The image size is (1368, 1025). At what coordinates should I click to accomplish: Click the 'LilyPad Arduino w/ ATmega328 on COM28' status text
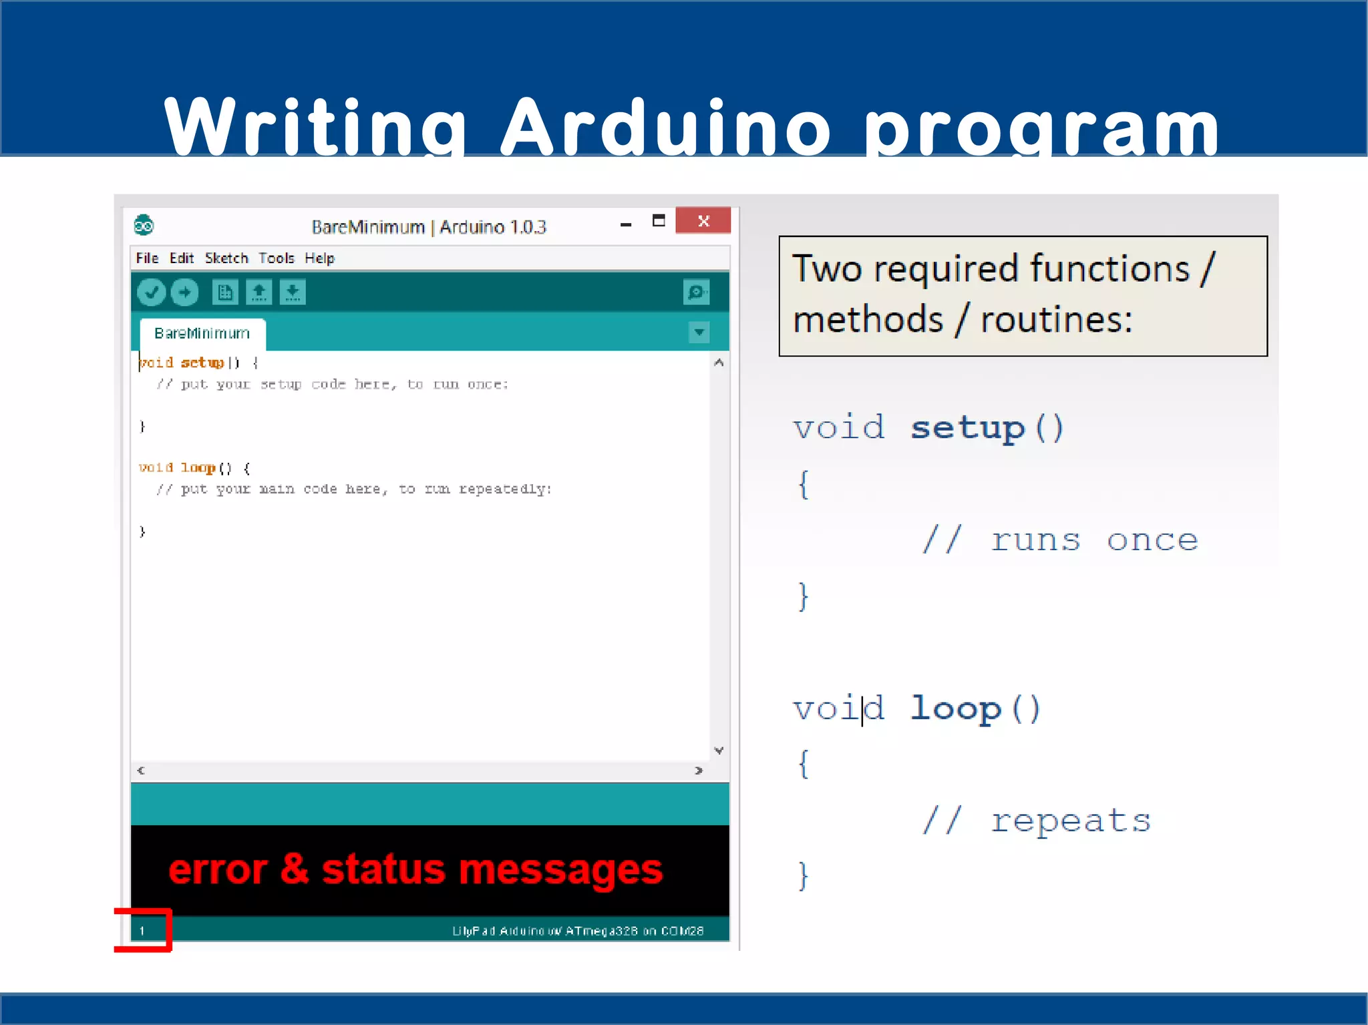tap(578, 931)
